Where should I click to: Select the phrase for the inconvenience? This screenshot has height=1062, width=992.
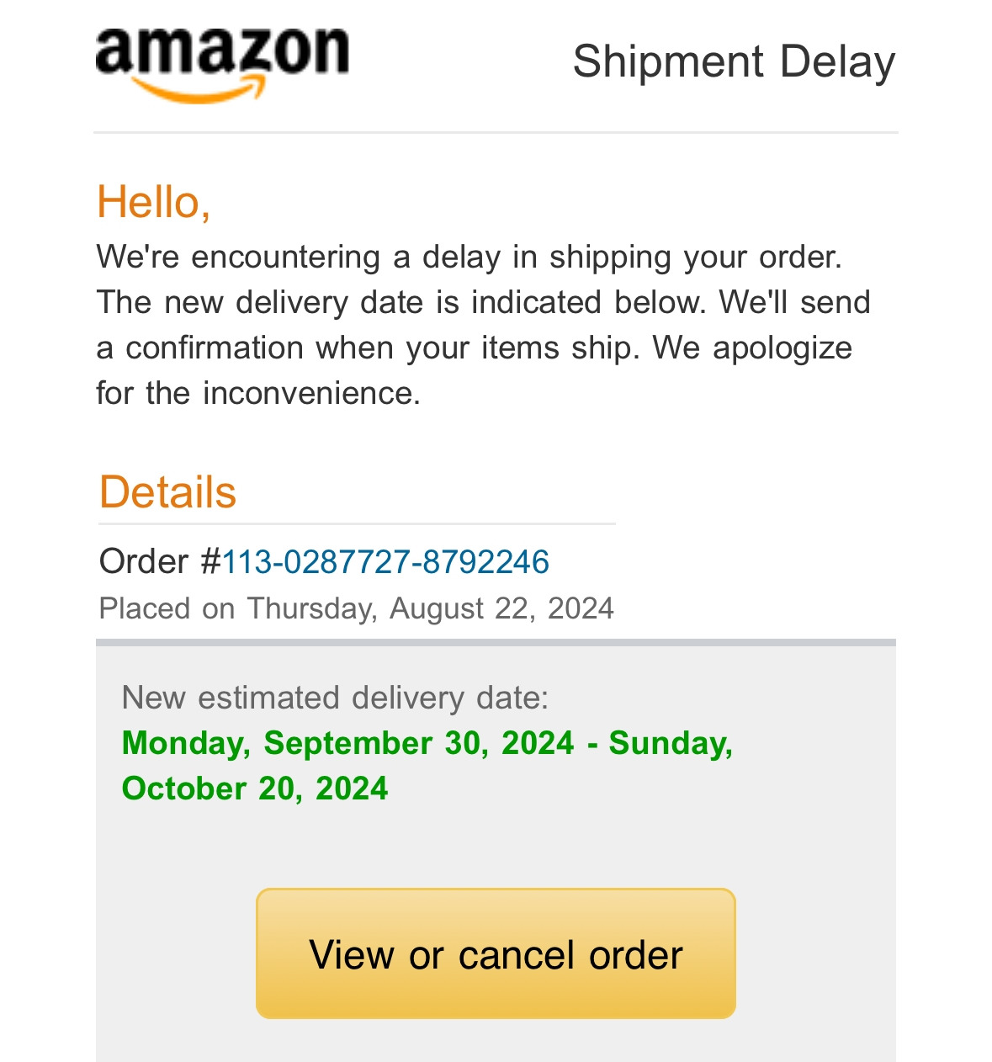[x=258, y=393]
